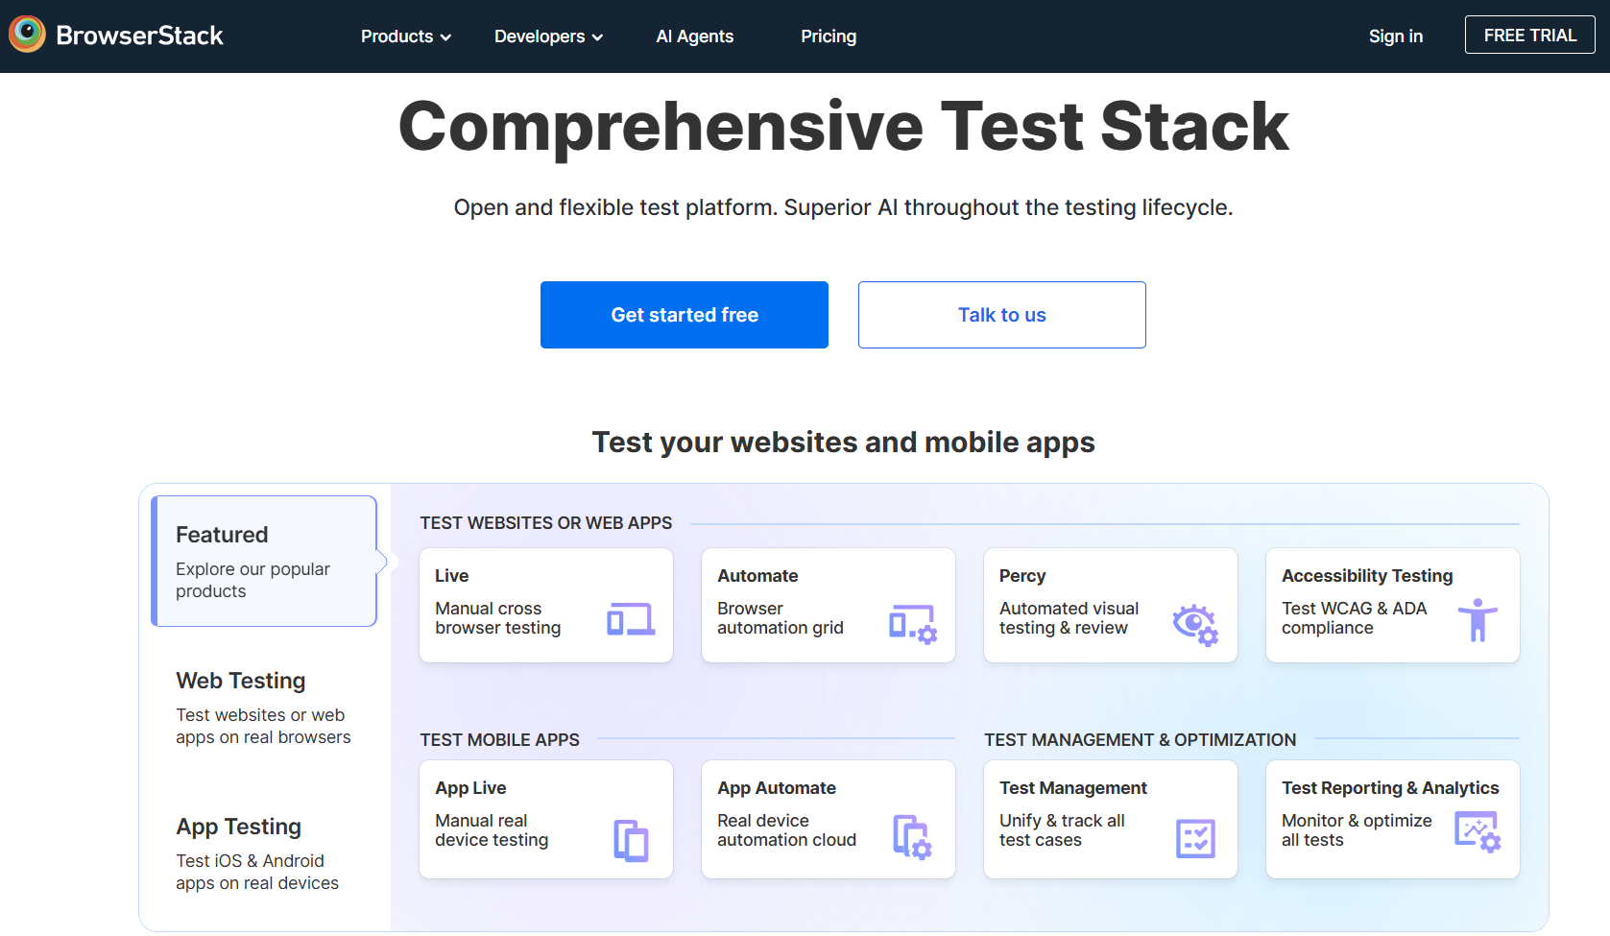The height and width of the screenshot is (936, 1610).
Task: Open the Sign in link
Action: [1395, 36]
